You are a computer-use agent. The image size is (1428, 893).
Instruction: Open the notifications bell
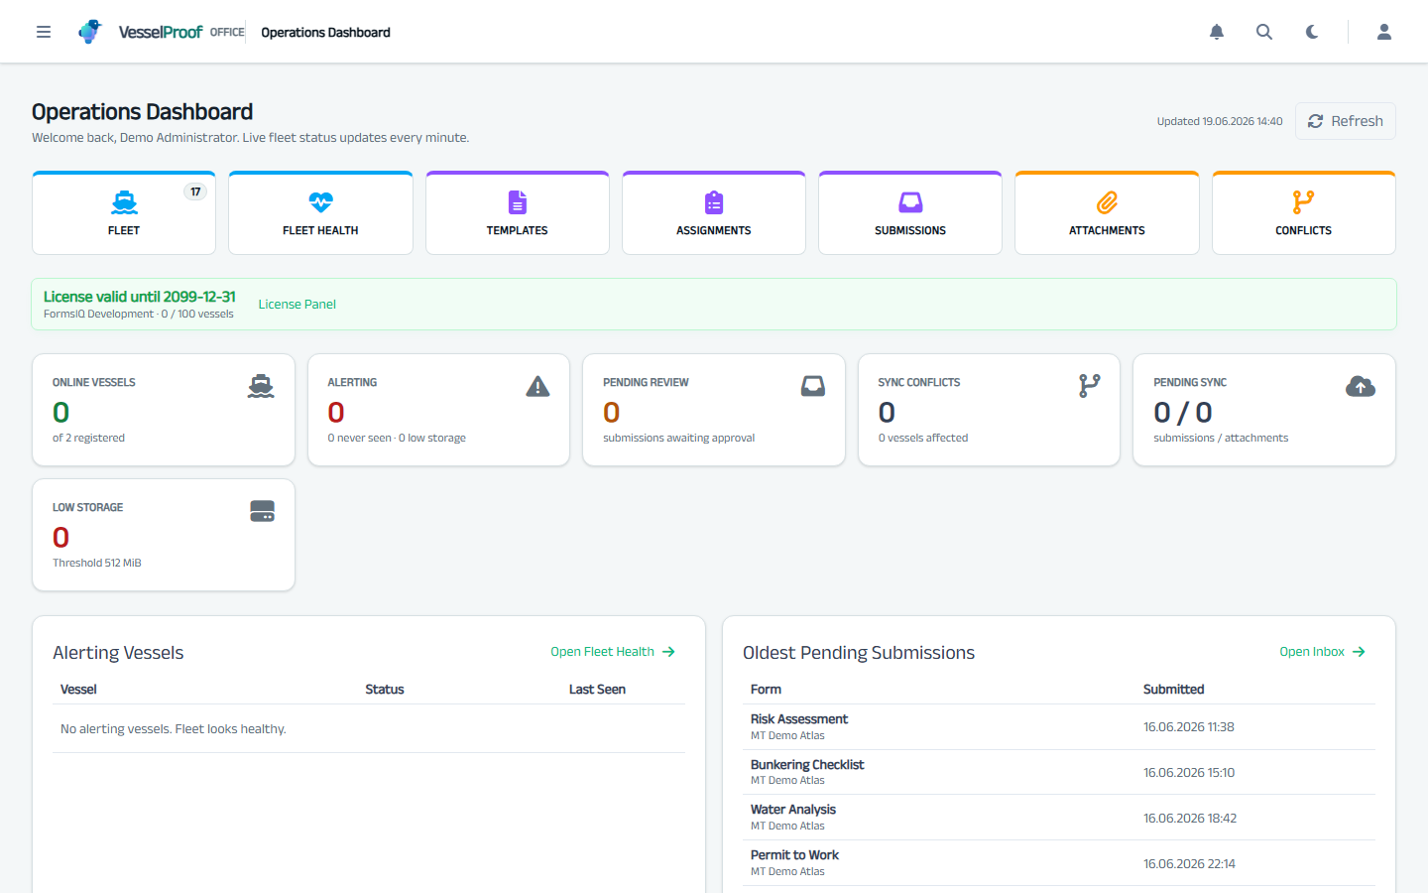(1217, 32)
